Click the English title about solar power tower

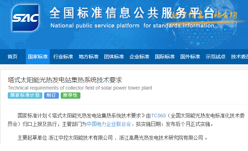[80, 88]
